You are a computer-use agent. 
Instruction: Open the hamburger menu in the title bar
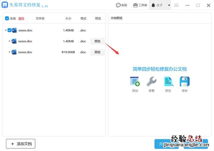coord(176,5)
